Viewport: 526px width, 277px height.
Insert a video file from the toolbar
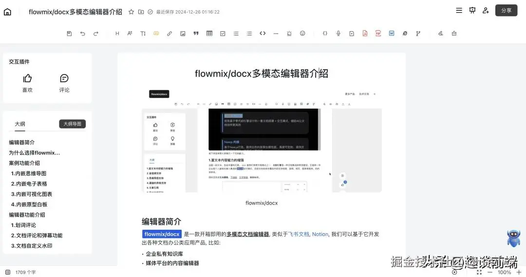tap(352, 34)
